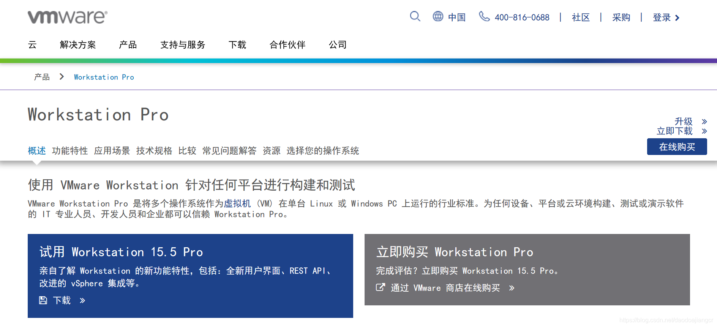Viewport: 717px width, 327px height.
Task: Switch to the 技术规格 tab
Action: click(154, 151)
